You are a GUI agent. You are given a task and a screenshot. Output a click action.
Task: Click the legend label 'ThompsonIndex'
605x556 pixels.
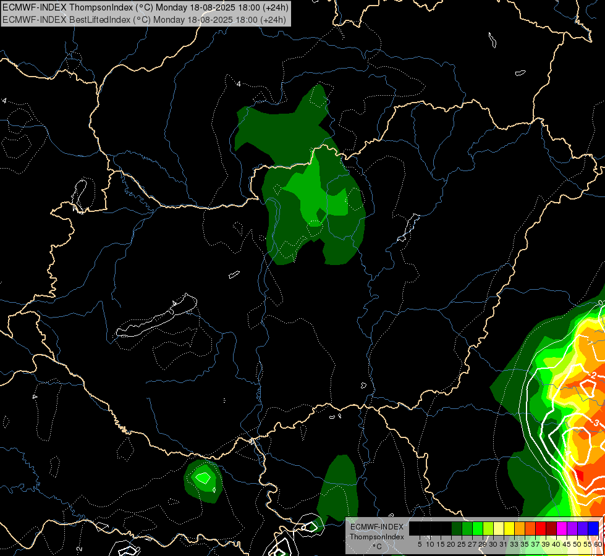(x=377, y=537)
